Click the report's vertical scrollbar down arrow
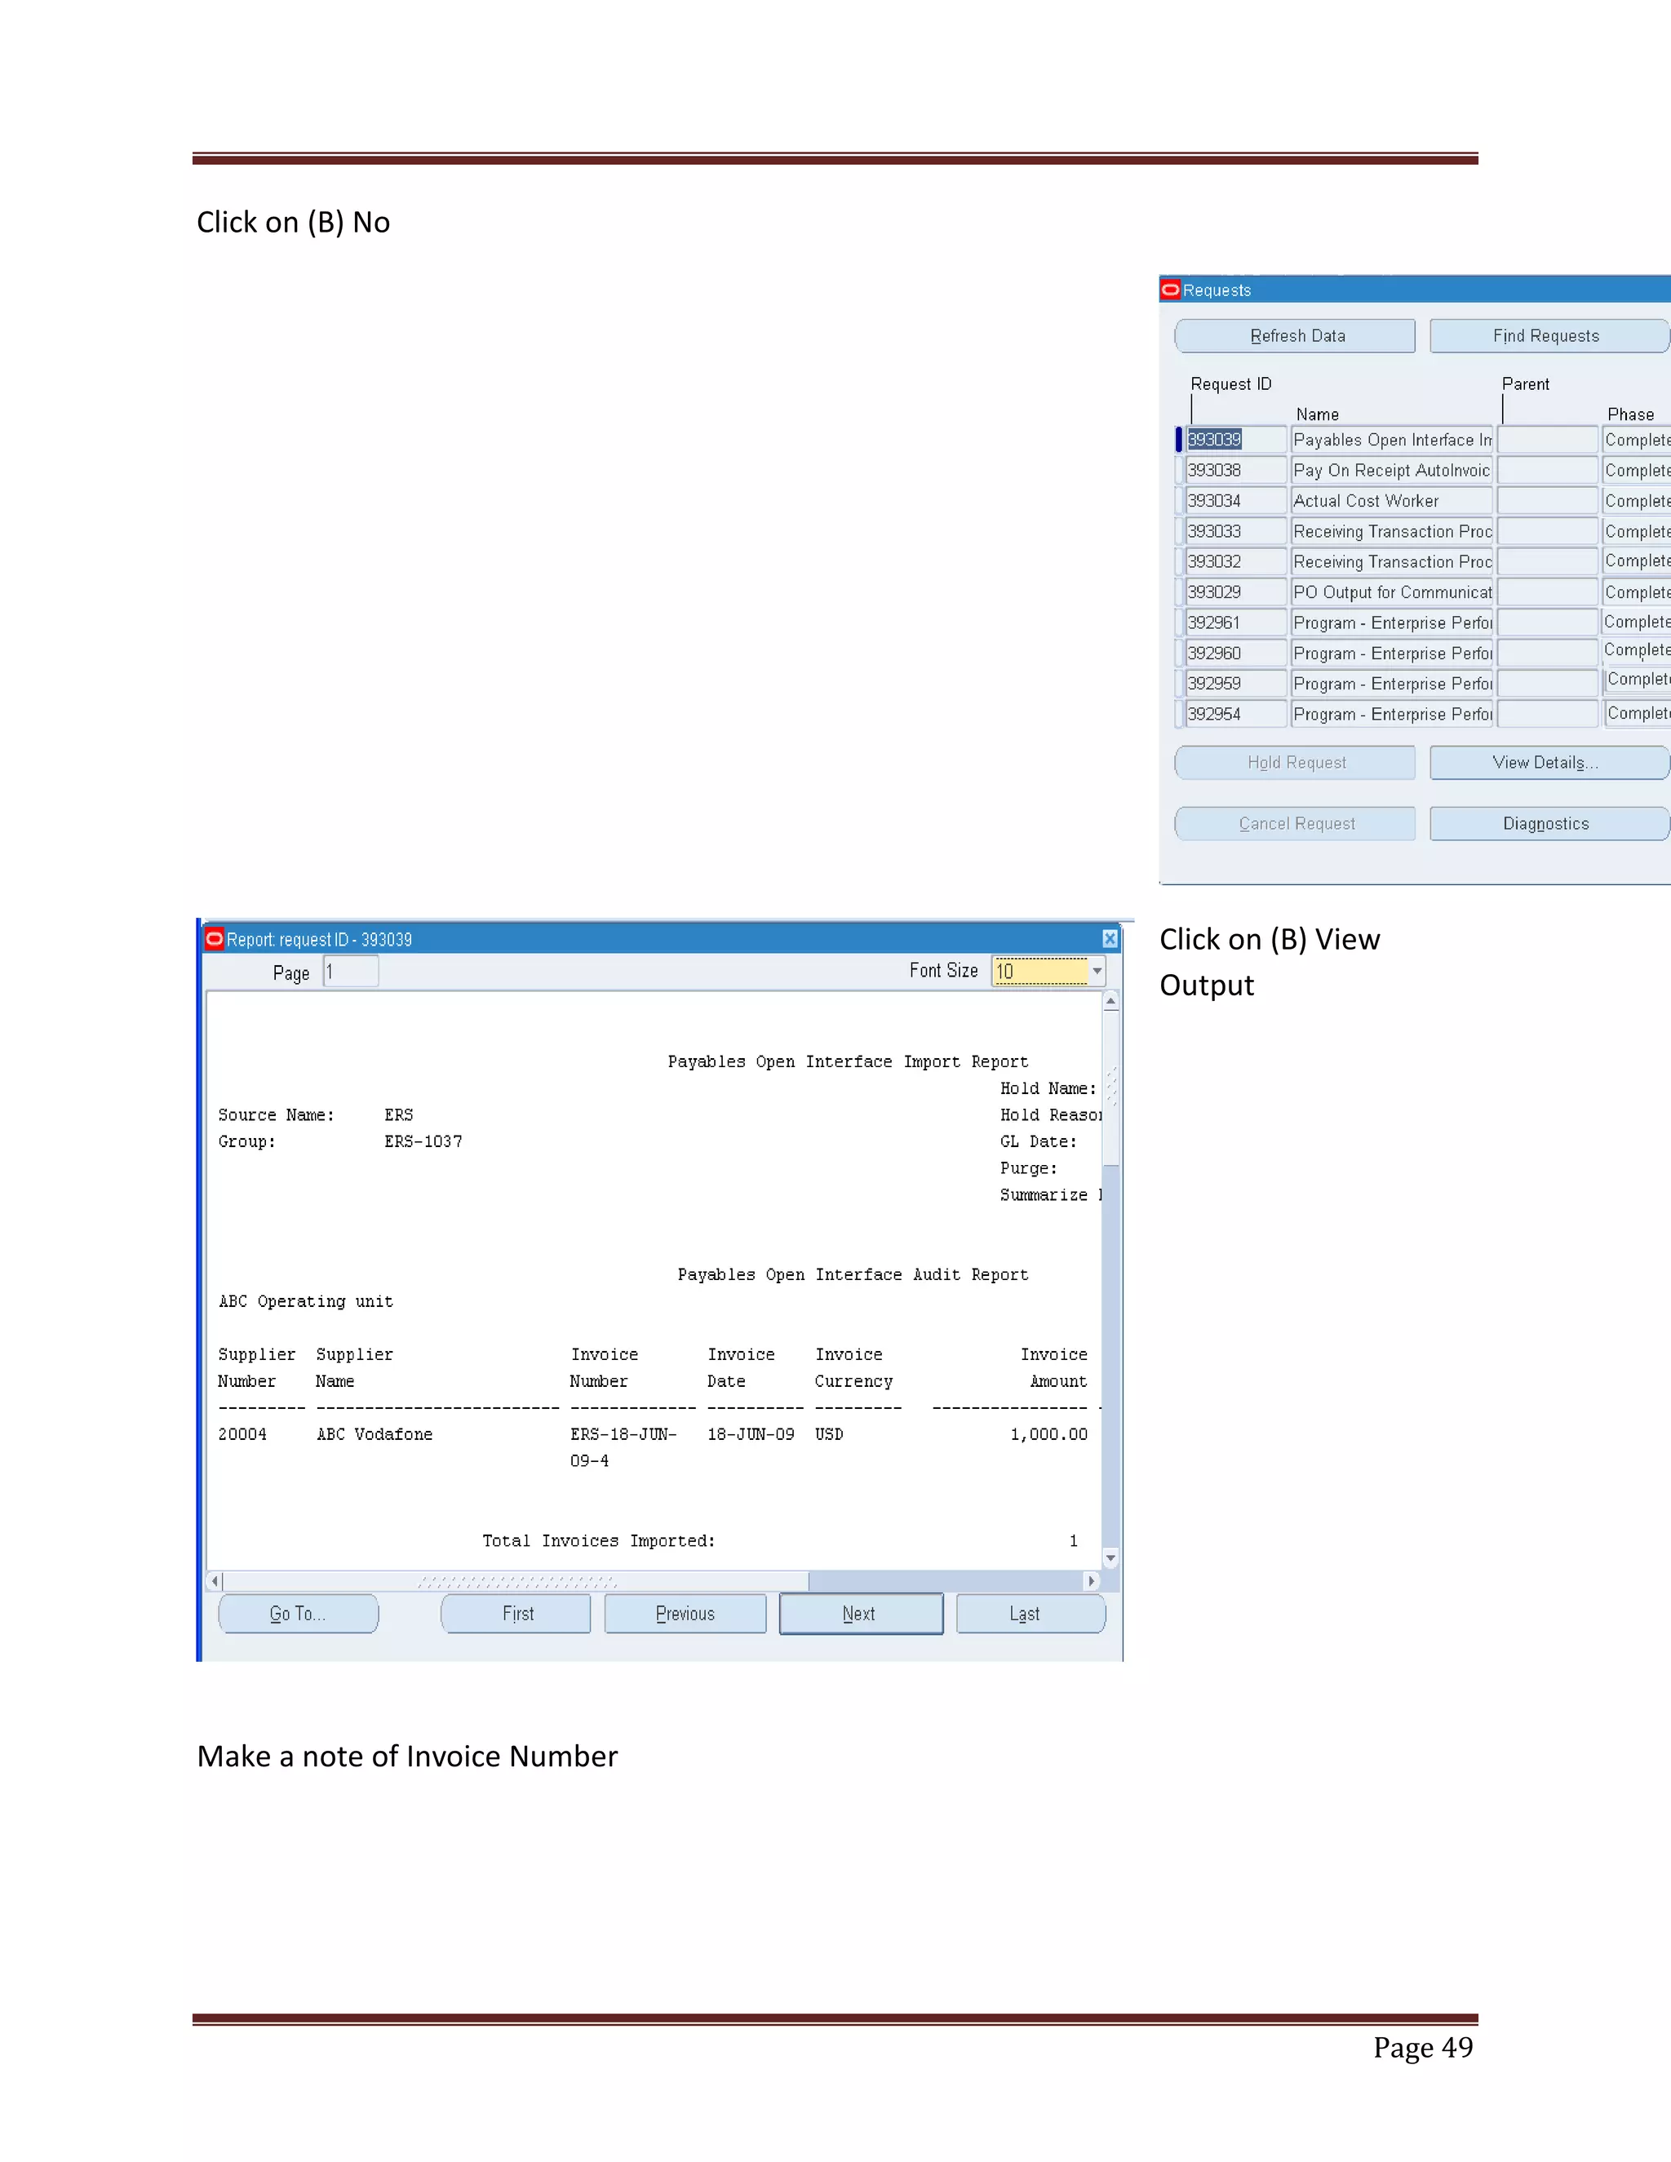Screen dimensions: 1671x2162 pos(1110,1558)
